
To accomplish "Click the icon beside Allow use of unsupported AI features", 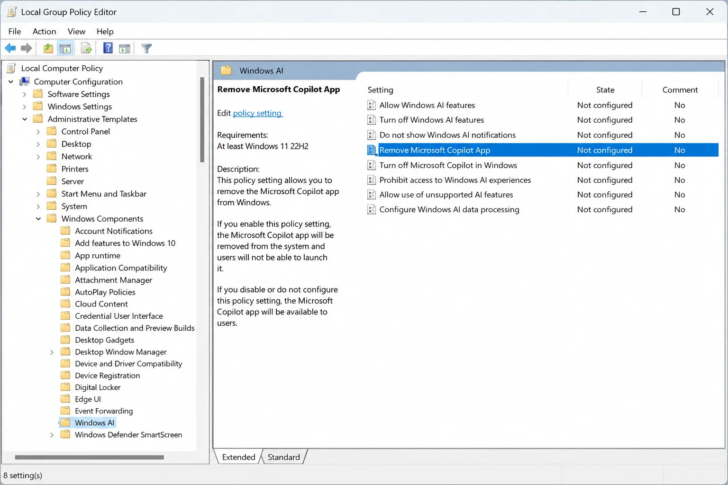I will [372, 195].
